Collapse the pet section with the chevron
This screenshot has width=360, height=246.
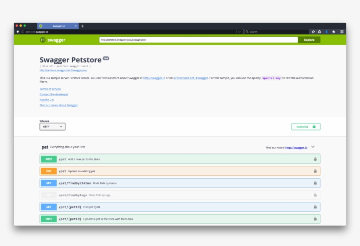313,147
